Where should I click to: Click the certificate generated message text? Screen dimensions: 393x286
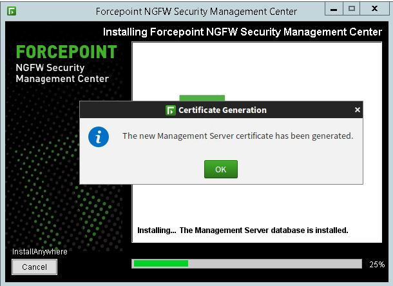pos(238,136)
